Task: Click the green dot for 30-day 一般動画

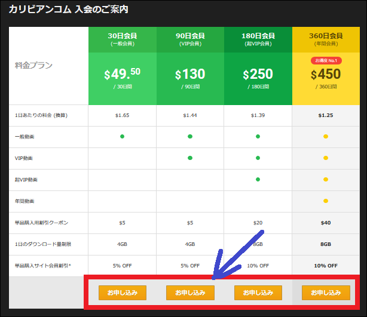Action: click(122, 136)
